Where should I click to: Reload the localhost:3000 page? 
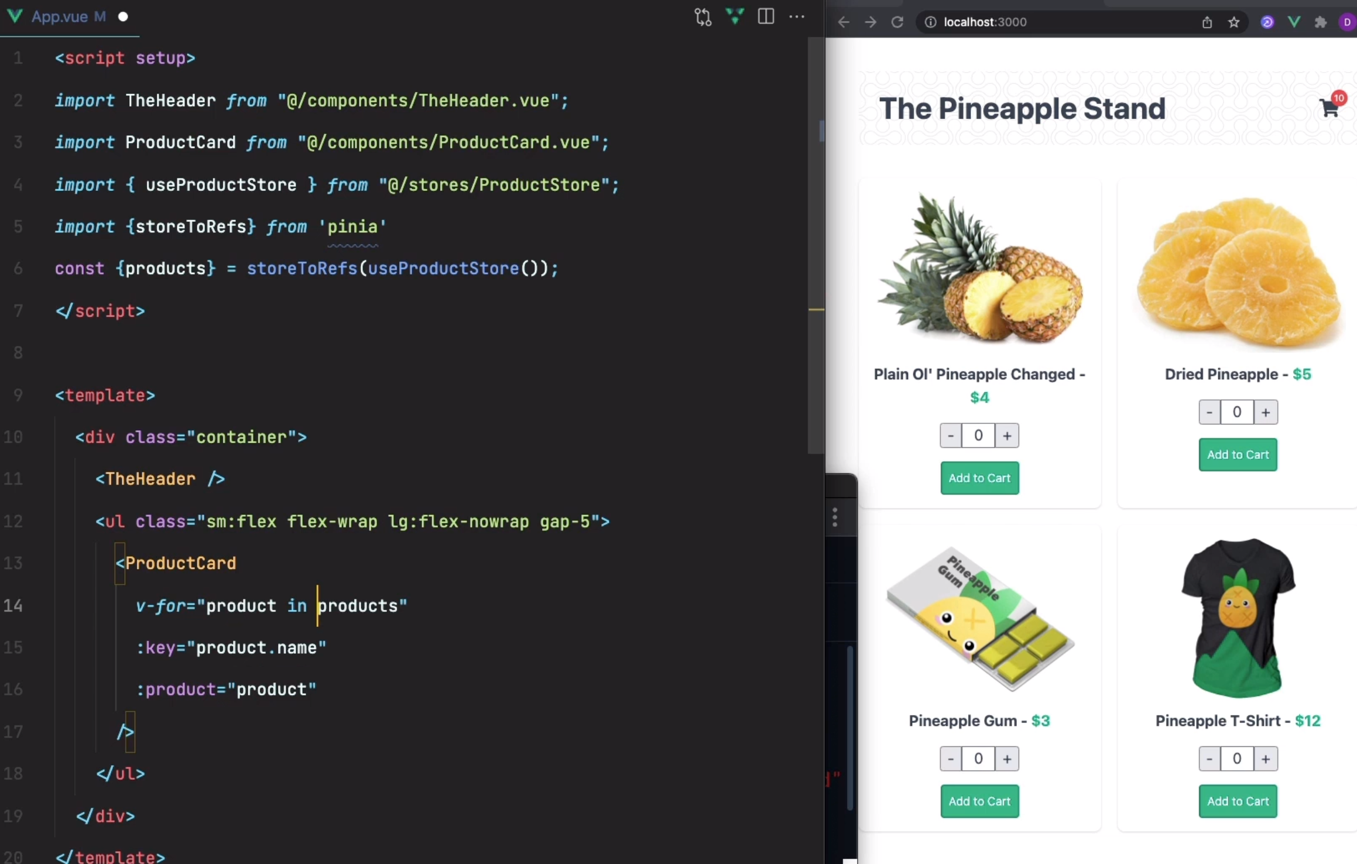(897, 22)
